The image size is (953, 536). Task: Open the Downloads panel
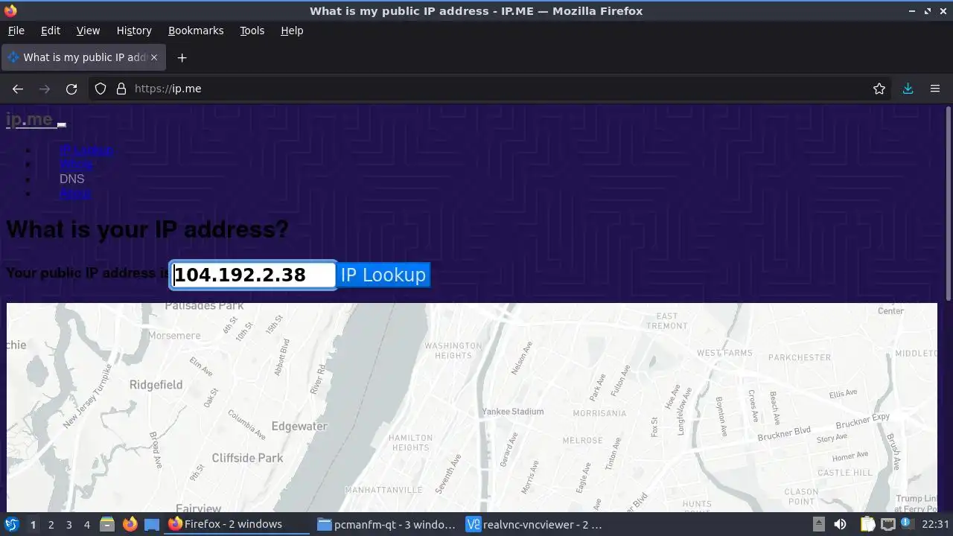908,89
